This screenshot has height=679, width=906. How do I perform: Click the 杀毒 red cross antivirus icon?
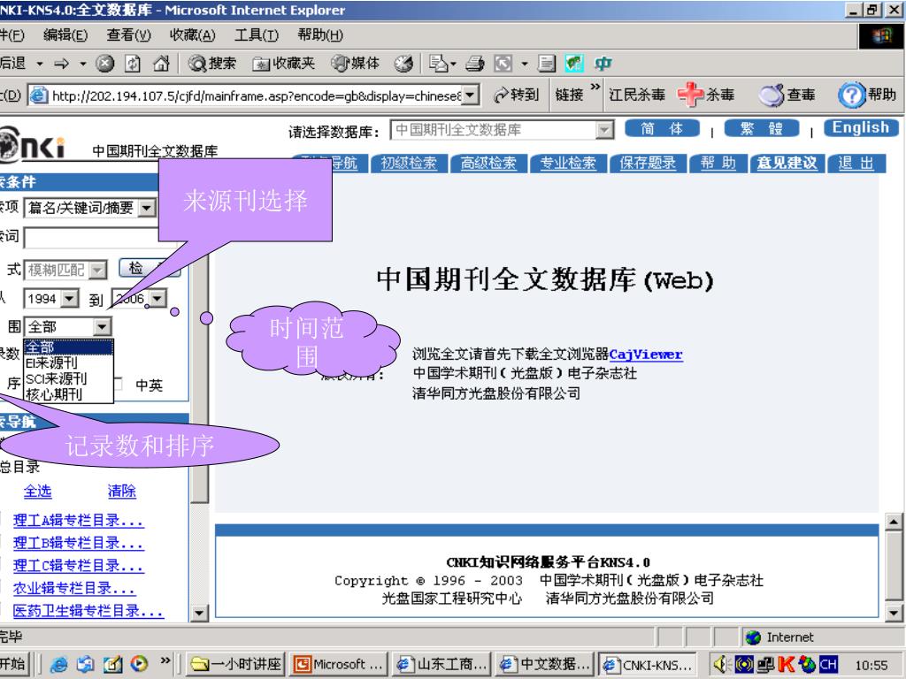706,95
